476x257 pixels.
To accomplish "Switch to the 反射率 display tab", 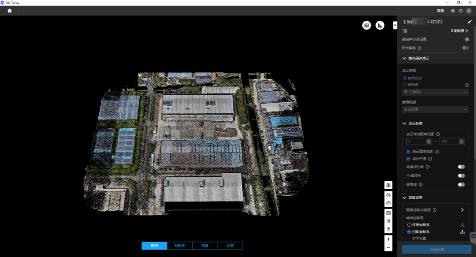I will coord(180,246).
